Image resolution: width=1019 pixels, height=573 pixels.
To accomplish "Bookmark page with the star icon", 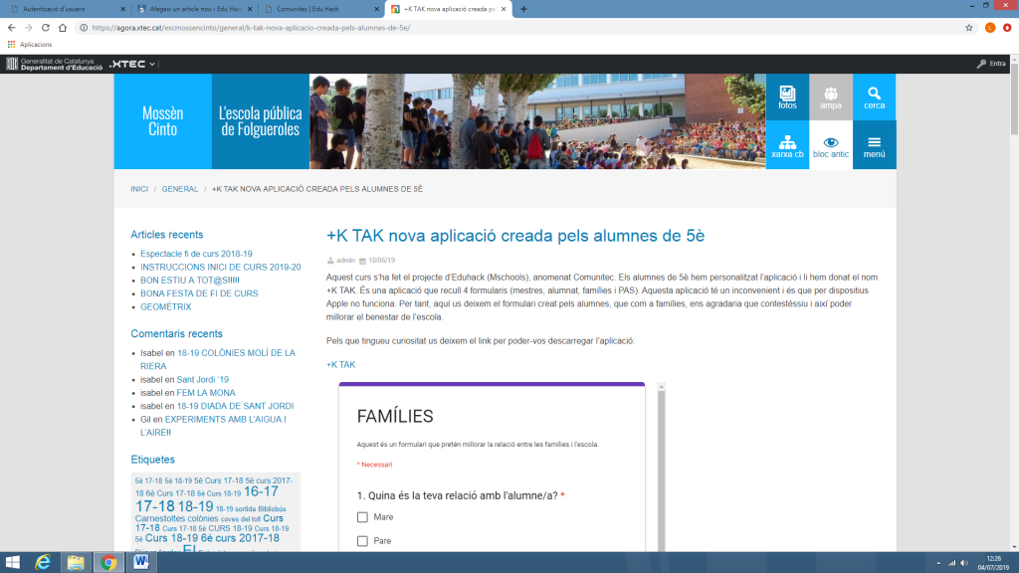I will coord(969,28).
